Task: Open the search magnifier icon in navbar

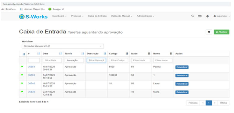Action: click(193, 16)
